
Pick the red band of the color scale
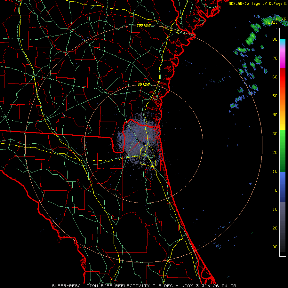pos(283,77)
